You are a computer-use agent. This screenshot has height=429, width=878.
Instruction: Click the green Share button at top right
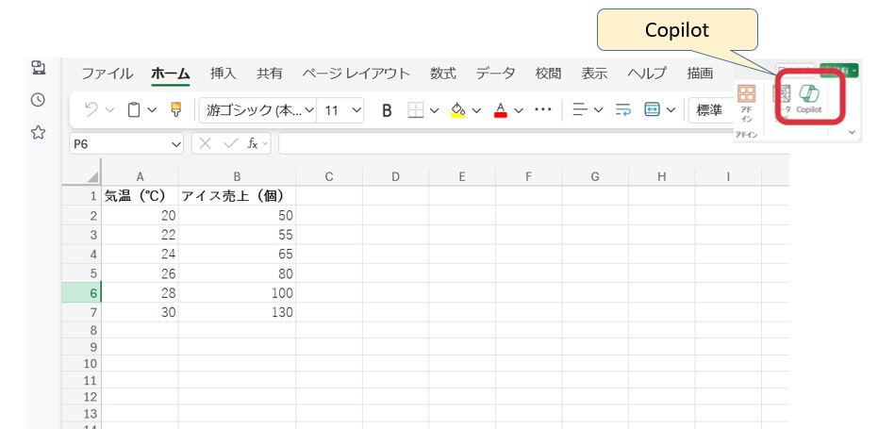click(x=839, y=71)
